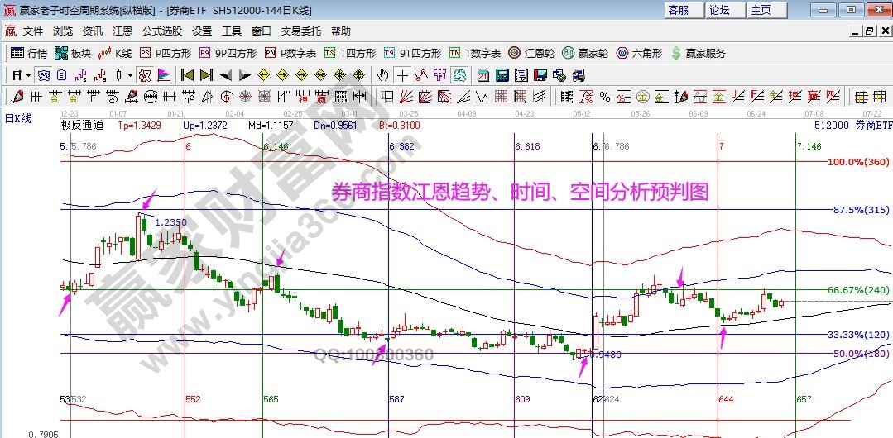Open the 9T四方形 time square

(412, 53)
